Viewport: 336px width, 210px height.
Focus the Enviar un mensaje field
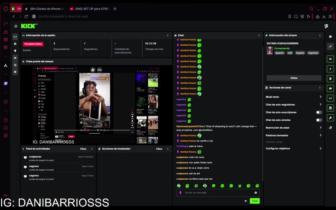coord(218,192)
